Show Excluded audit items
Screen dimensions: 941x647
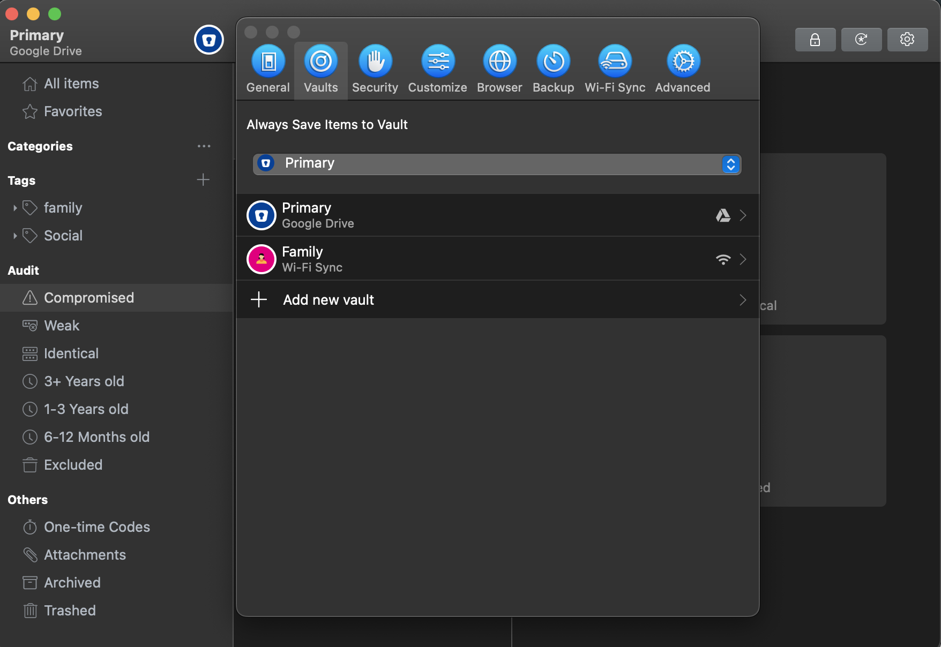[x=117, y=465]
